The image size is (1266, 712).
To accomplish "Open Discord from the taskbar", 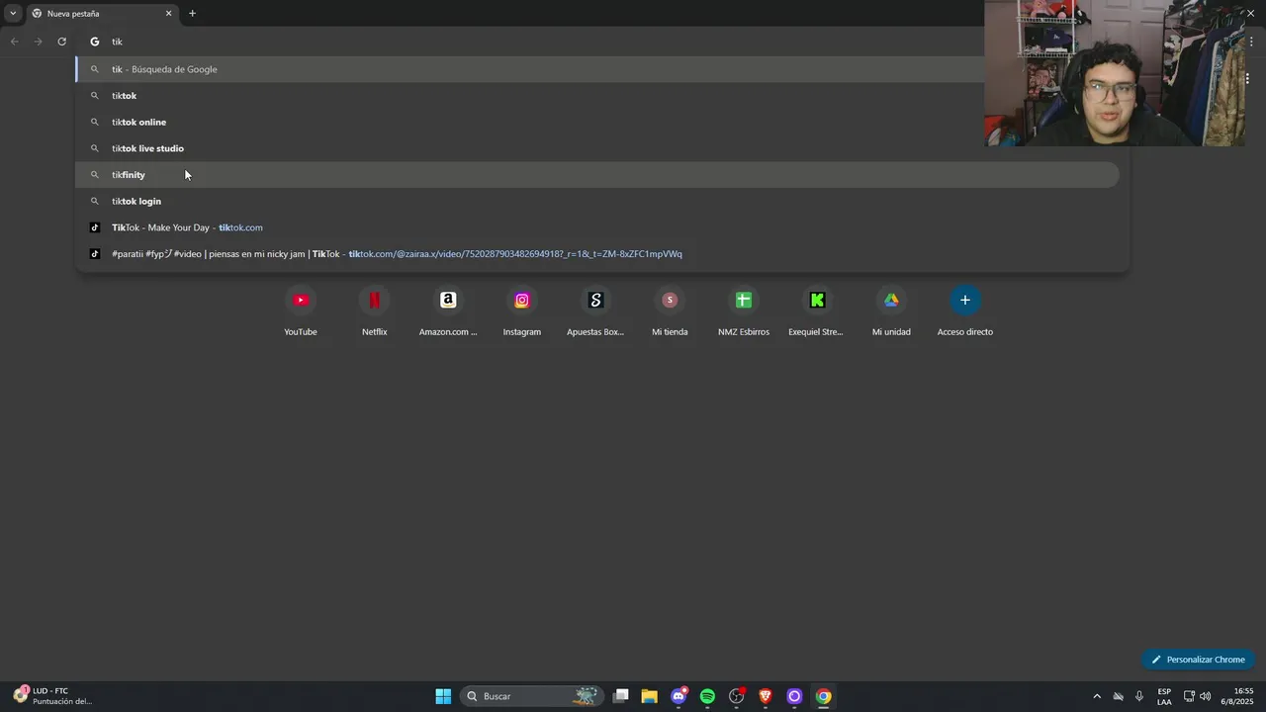I will pyautogui.click(x=678, y=696).
